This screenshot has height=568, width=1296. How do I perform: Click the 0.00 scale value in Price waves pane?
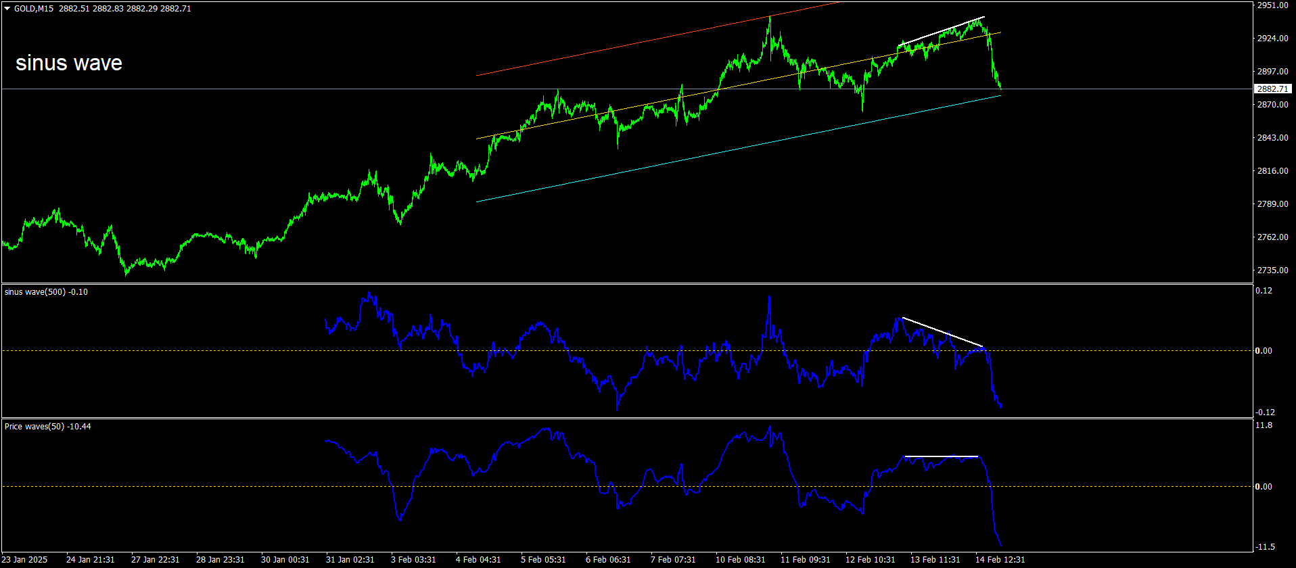1264,487
